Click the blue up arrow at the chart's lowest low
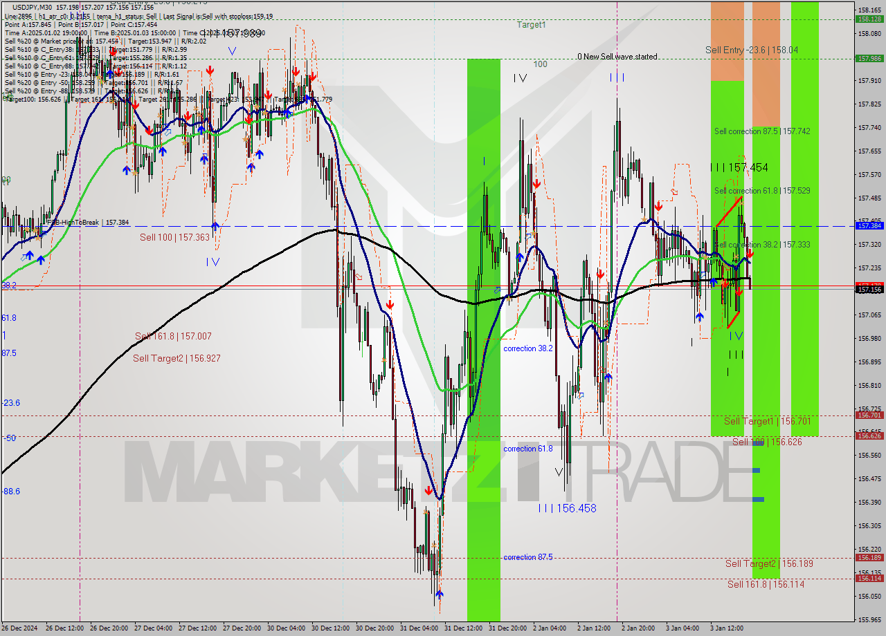This screenshot has height=636, width=886. (x=439, y=594)
